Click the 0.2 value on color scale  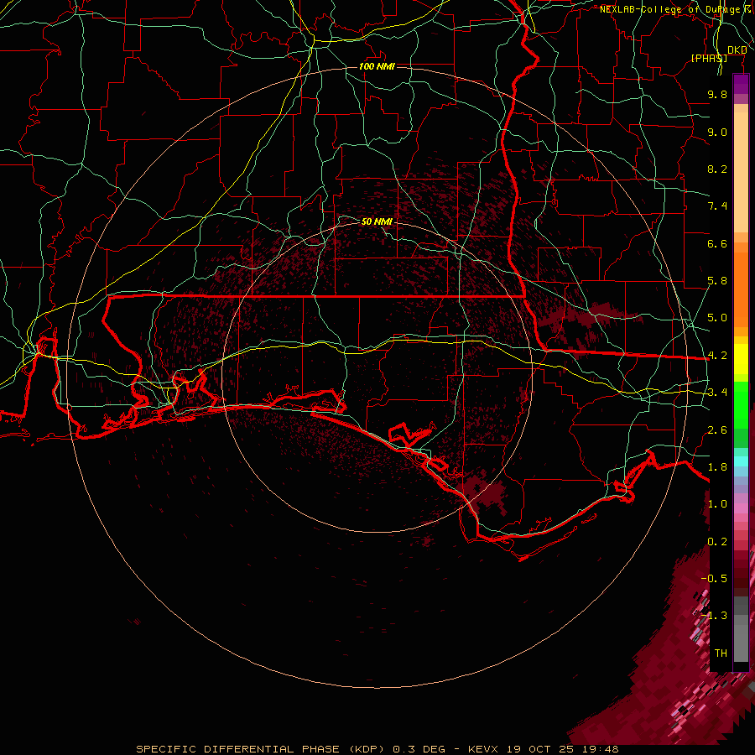[x=717, y=542]
